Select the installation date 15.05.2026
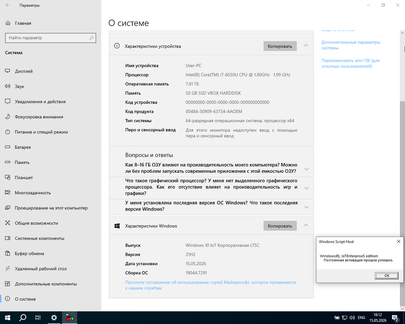 click(x=196, y=264)
